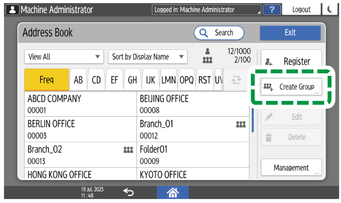Screen dimensions: 341x203
Task: Select the LMN alphabet tab
Action: click(x=168, y=80)
